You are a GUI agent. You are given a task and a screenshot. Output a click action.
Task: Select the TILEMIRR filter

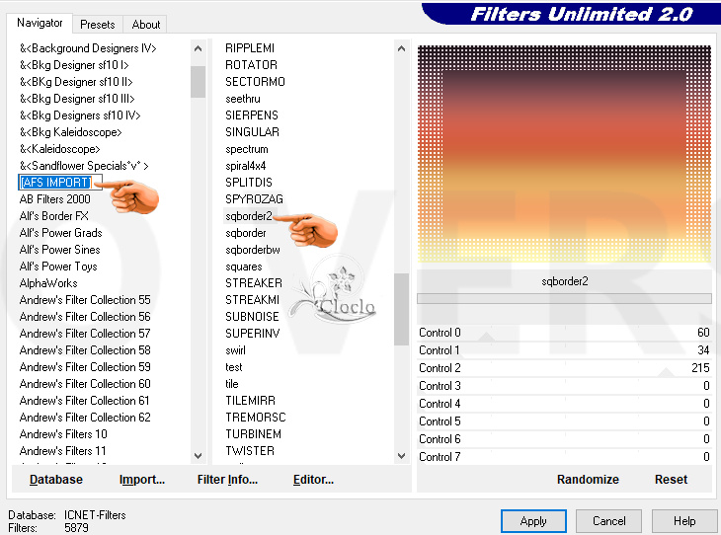(250, 401)
